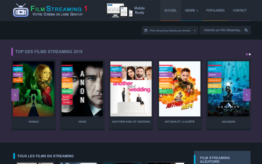Screen dimensions: 262x164
Task: Click Mystery tag on Anon poster
Action: [67, 91]
